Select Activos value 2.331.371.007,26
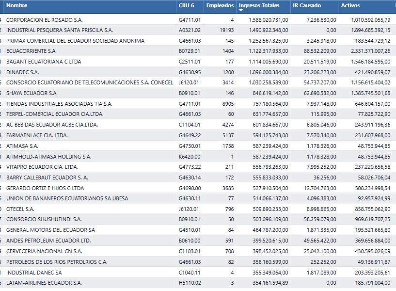Image resolution: width=396 pixels, height=291 pixels. 371,51
